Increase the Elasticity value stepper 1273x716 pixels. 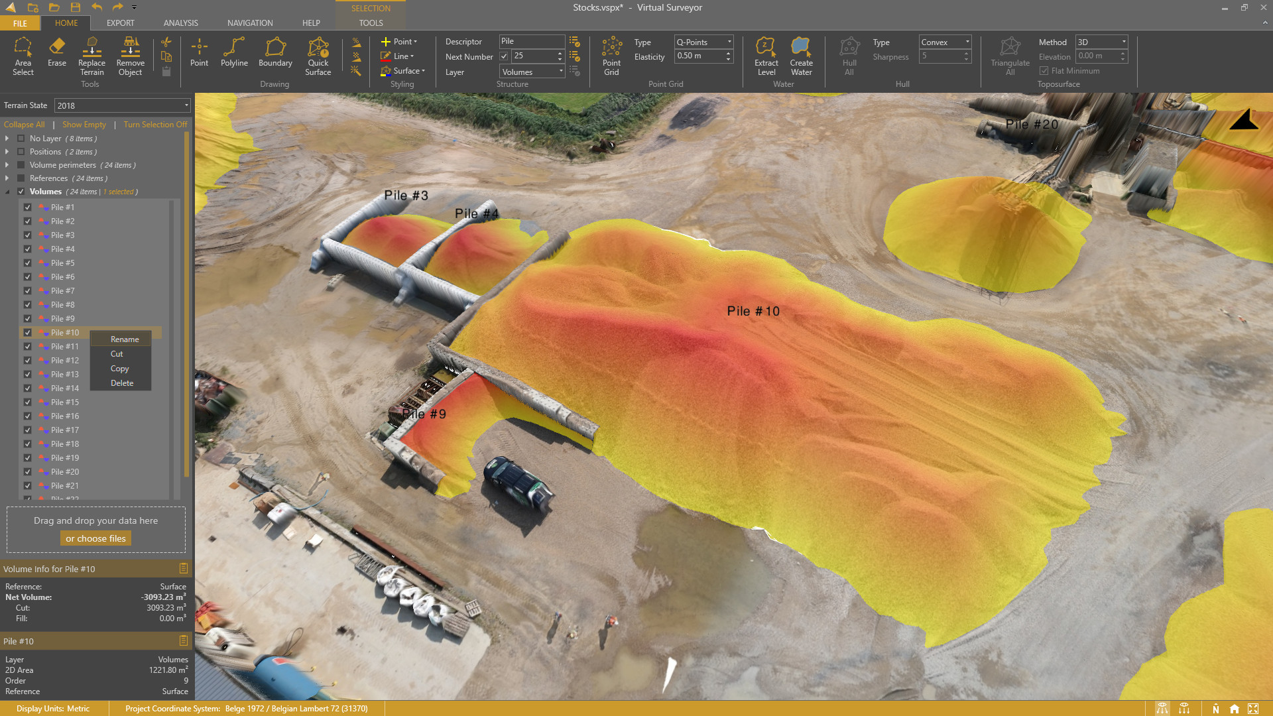(728, 53)
